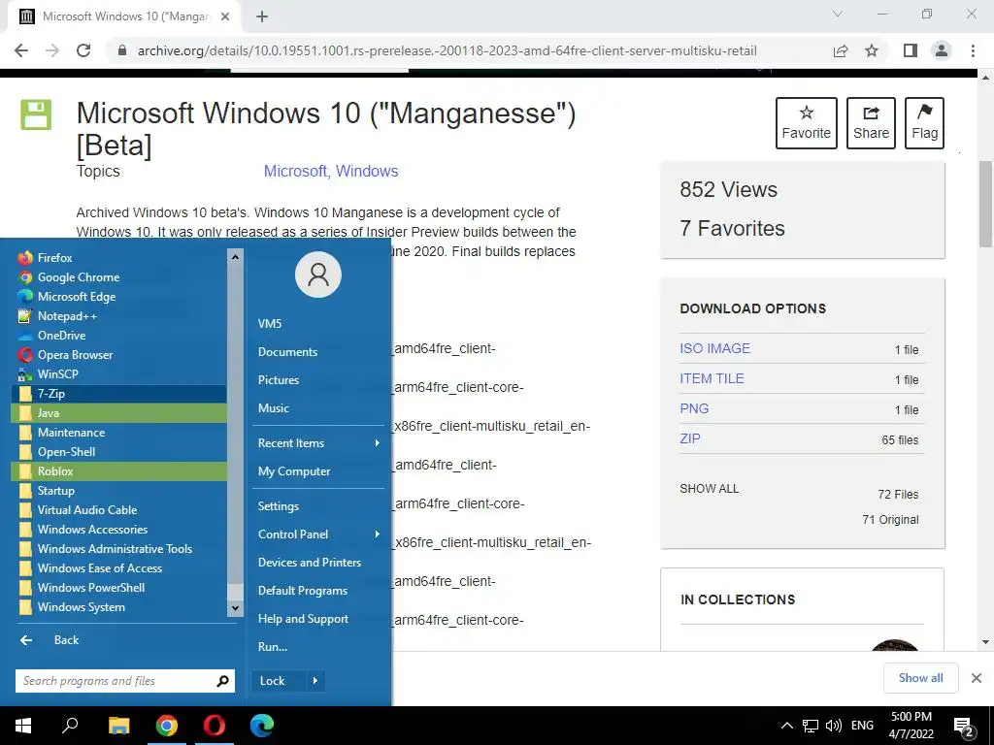Image resolution: width=994 pixels, height=745 pixels.
Task: Expand the Windows System folder
Action: [119, 607]
